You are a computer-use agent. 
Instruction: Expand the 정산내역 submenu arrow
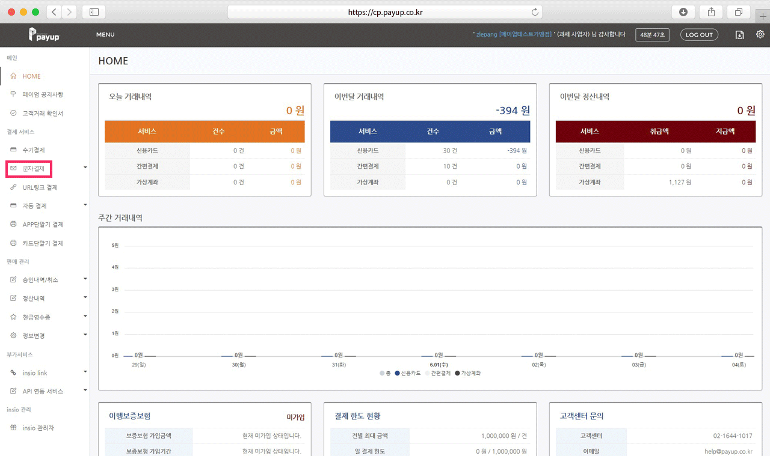pyautogui.click(x=85, y=297)
